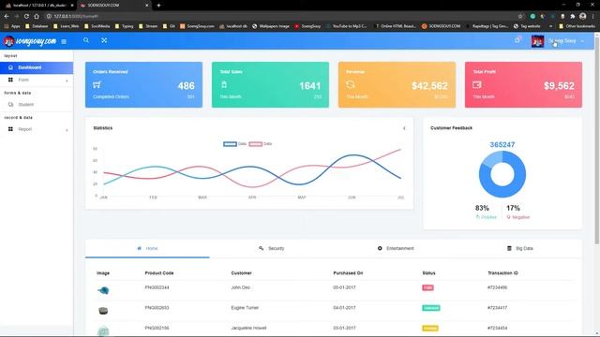Click the tag icon on Total Sales card
The width and height of the screenshot is (600, 337).
tap(224, 85)
